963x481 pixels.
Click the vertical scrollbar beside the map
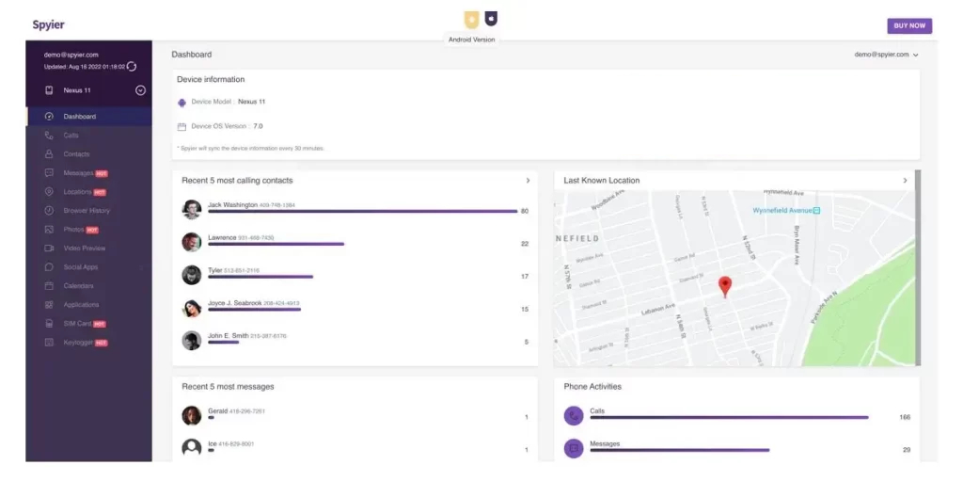(x=918, y=267)
